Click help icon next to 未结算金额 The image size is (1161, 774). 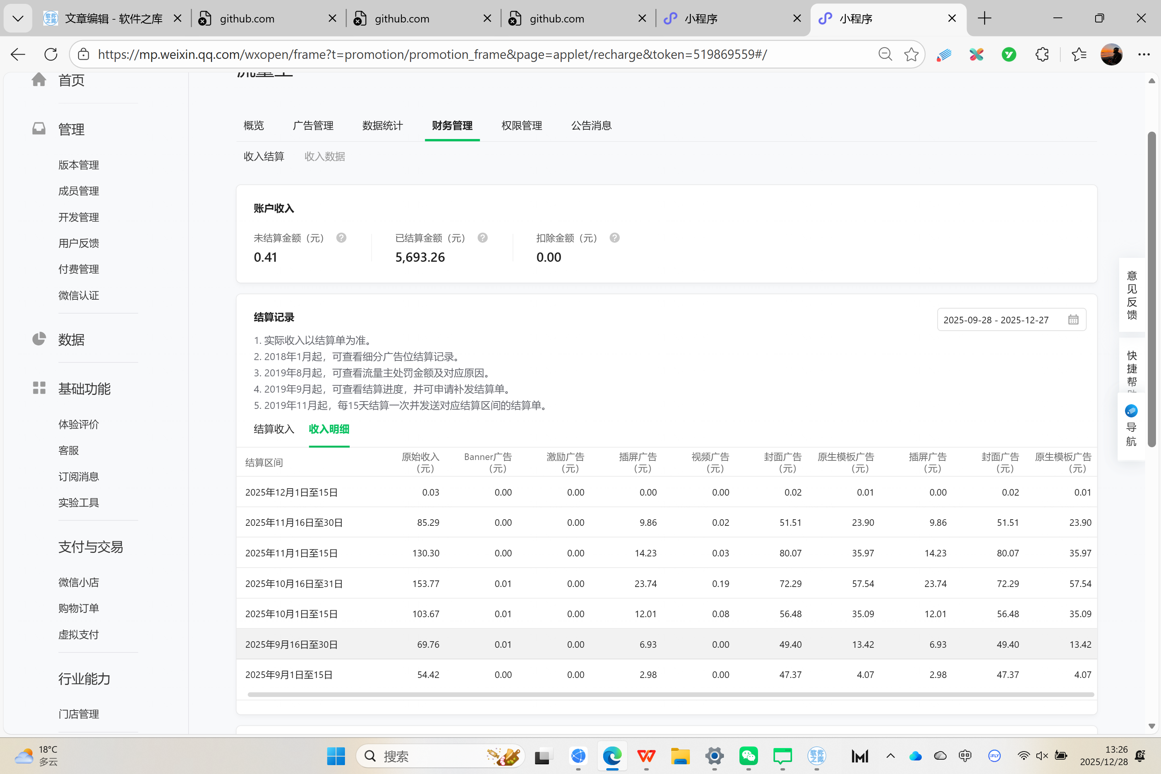coord(341,238)
